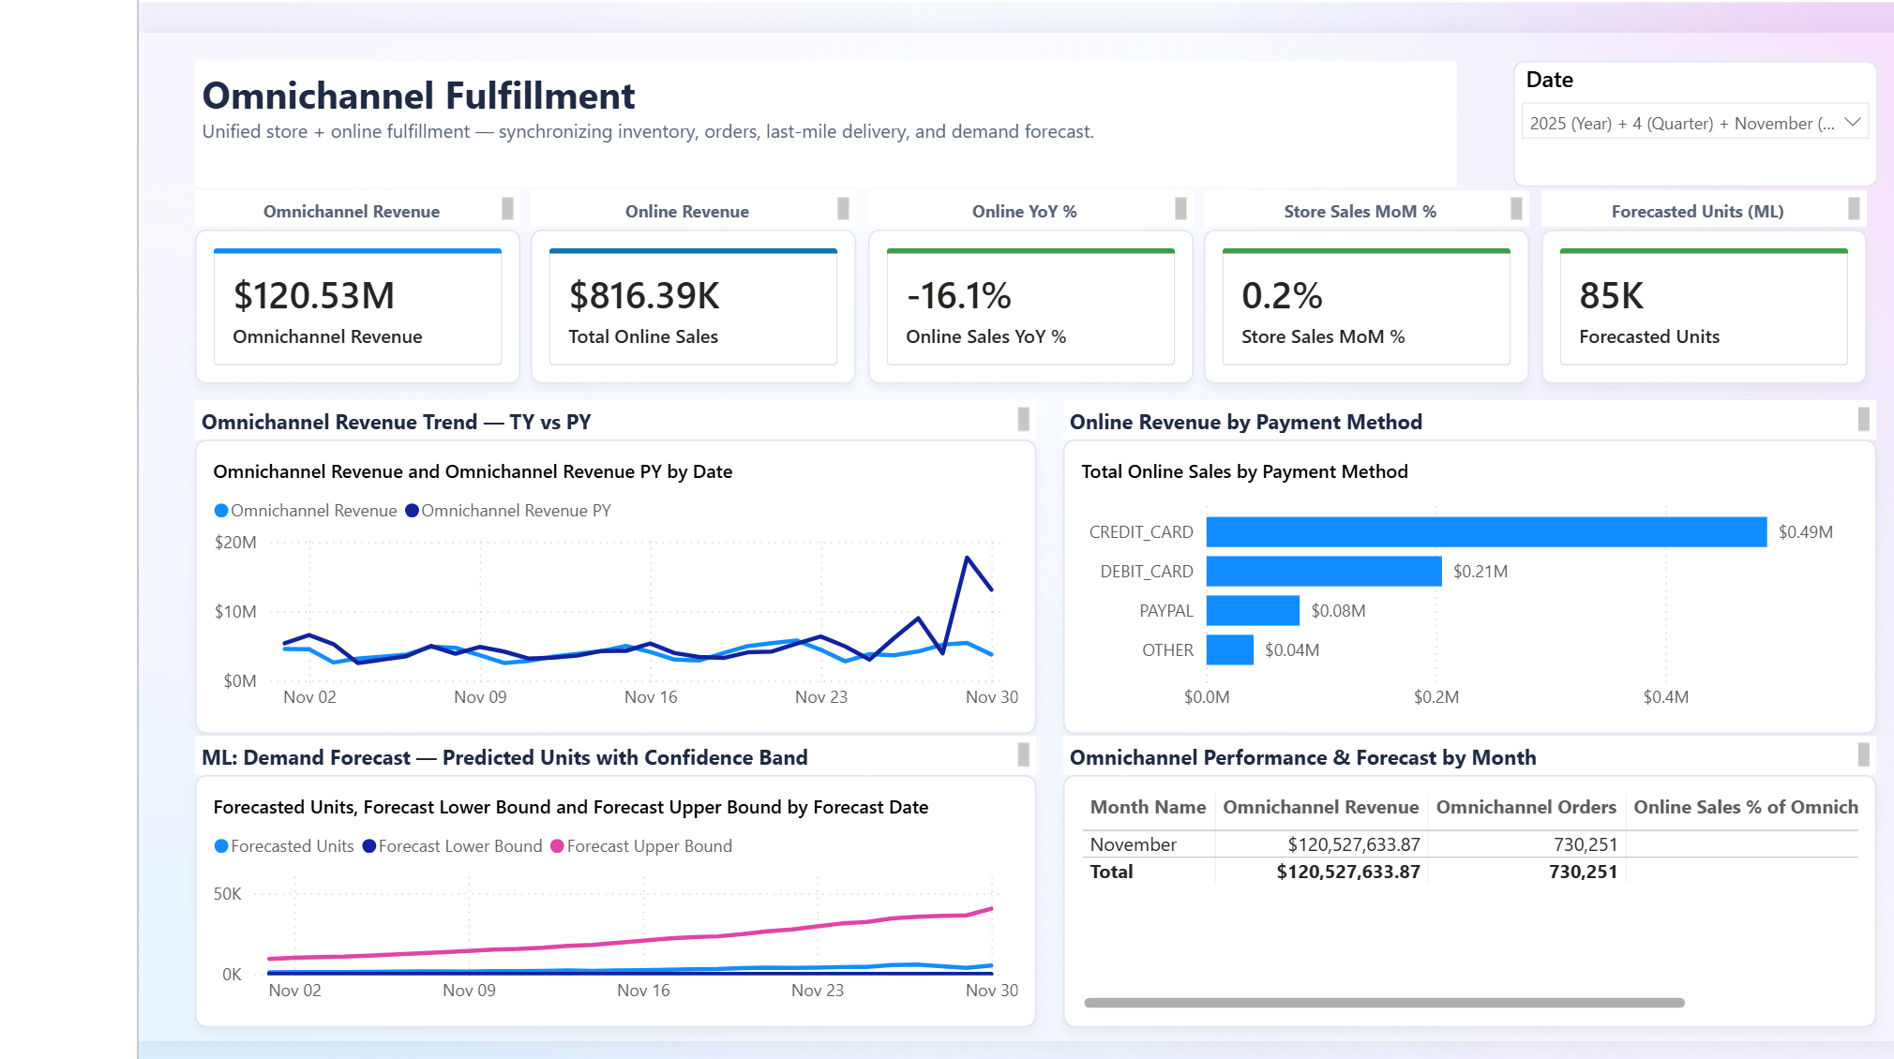Toggle Forecasted Units legend item
Image resolution: width=1894 pixels, height=1059 pixels.
coord(284,846)
